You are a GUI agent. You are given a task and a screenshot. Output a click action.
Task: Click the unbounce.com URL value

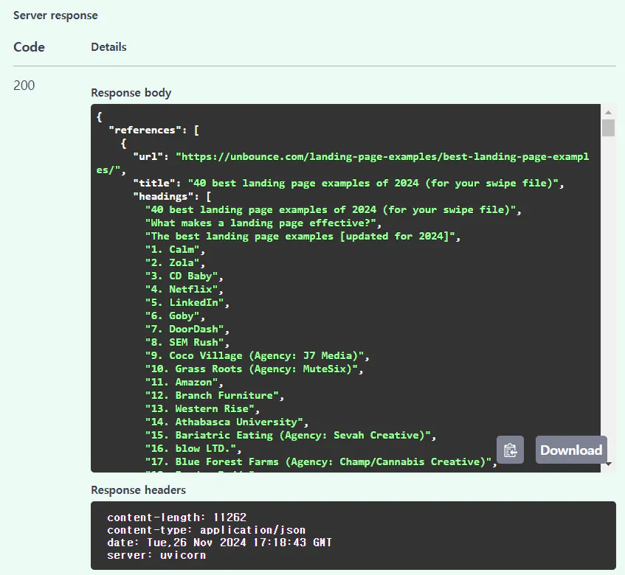[342, 163]
